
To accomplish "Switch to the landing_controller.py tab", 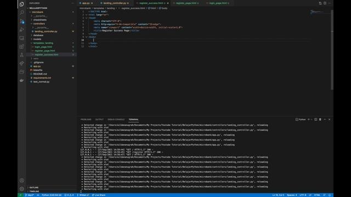I will [x=115, y=3].
